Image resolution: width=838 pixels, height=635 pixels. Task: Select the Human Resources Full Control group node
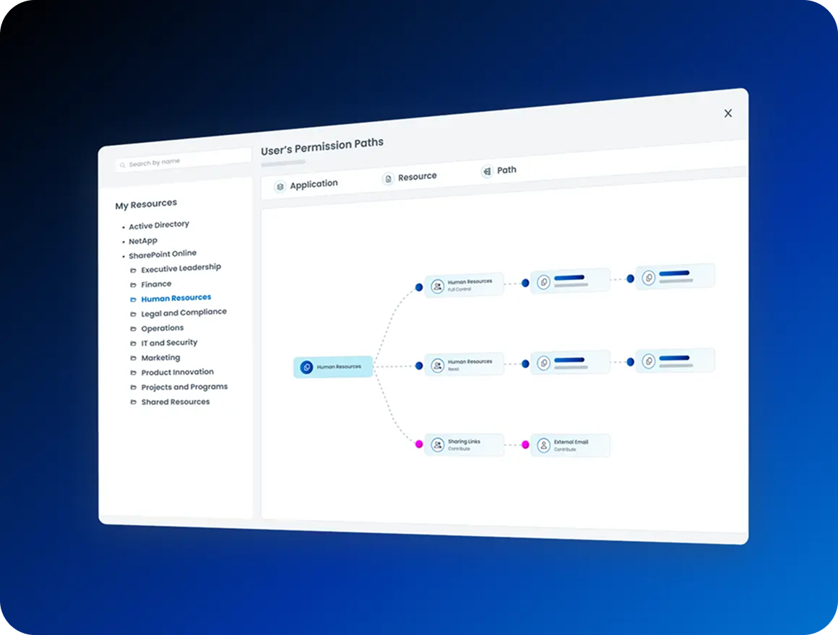click(x=464, y=285)
